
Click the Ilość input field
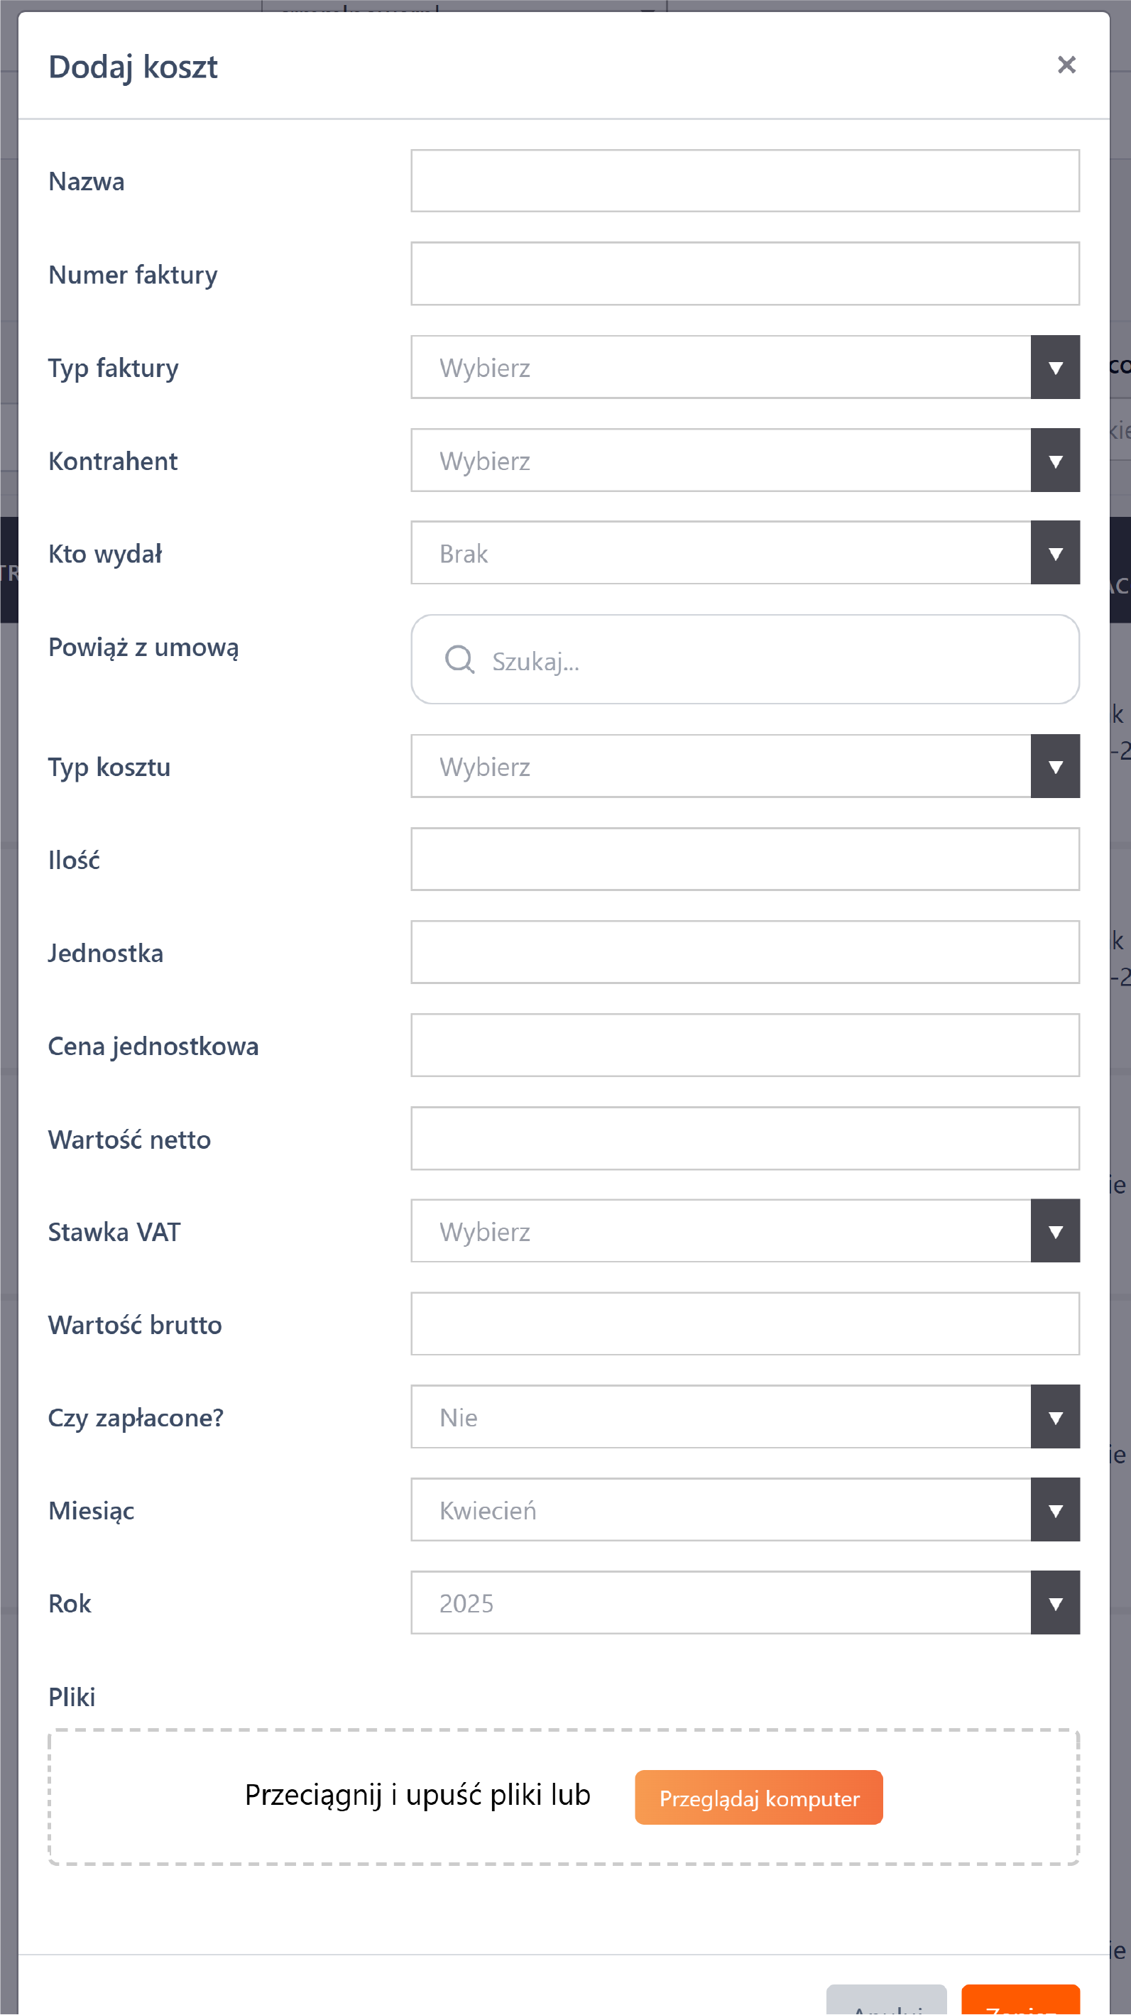745,860
